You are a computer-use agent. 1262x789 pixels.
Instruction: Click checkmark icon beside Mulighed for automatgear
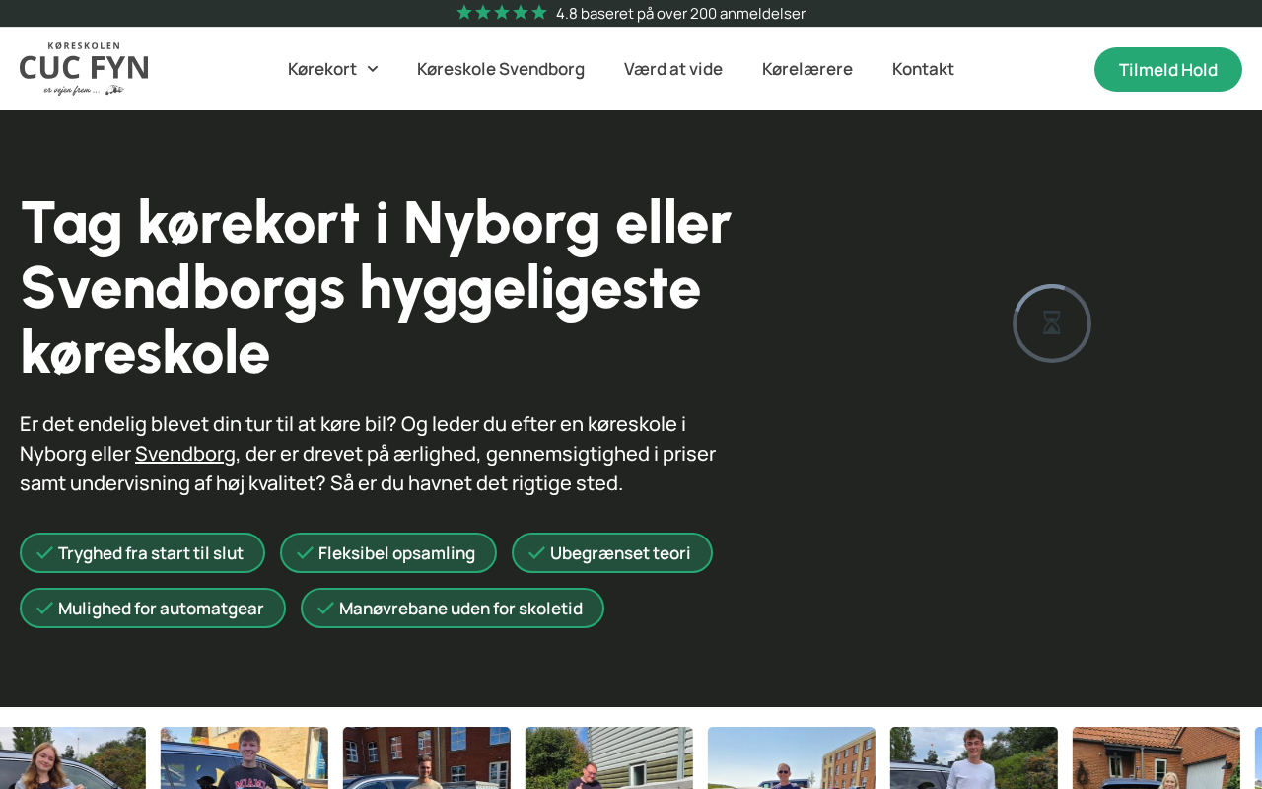coord(44,609)
